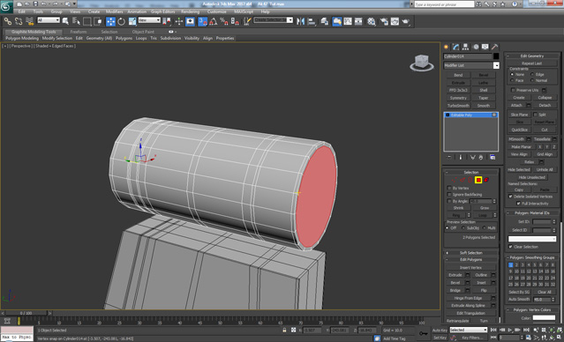This screenshot has height=342, width=564.
Task: Click the ViewCube in the viewport
Action: (x=421, y=63)
